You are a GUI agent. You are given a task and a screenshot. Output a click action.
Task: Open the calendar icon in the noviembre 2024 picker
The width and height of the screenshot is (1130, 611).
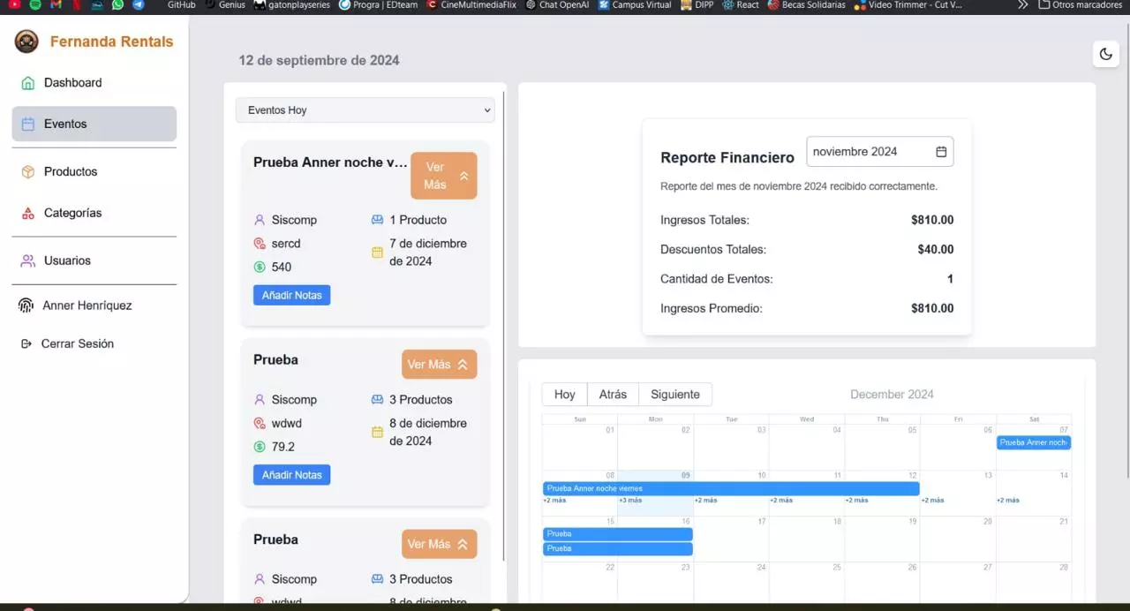(x=942, y=151)
